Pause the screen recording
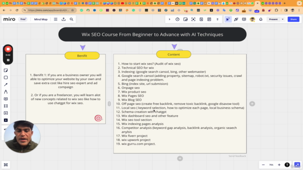The width and height of the screenshot is (303, 170). 8,60
